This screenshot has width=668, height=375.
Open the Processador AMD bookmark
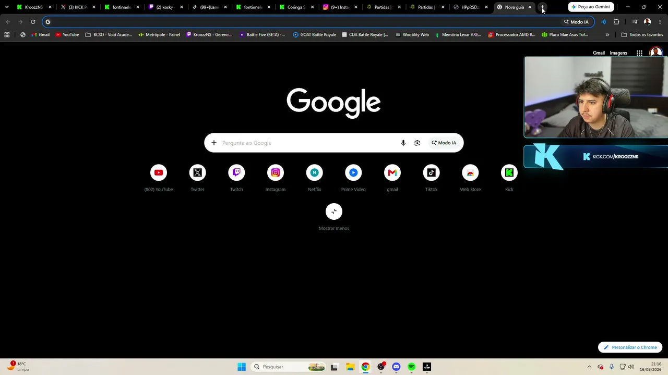pos(511,35)
